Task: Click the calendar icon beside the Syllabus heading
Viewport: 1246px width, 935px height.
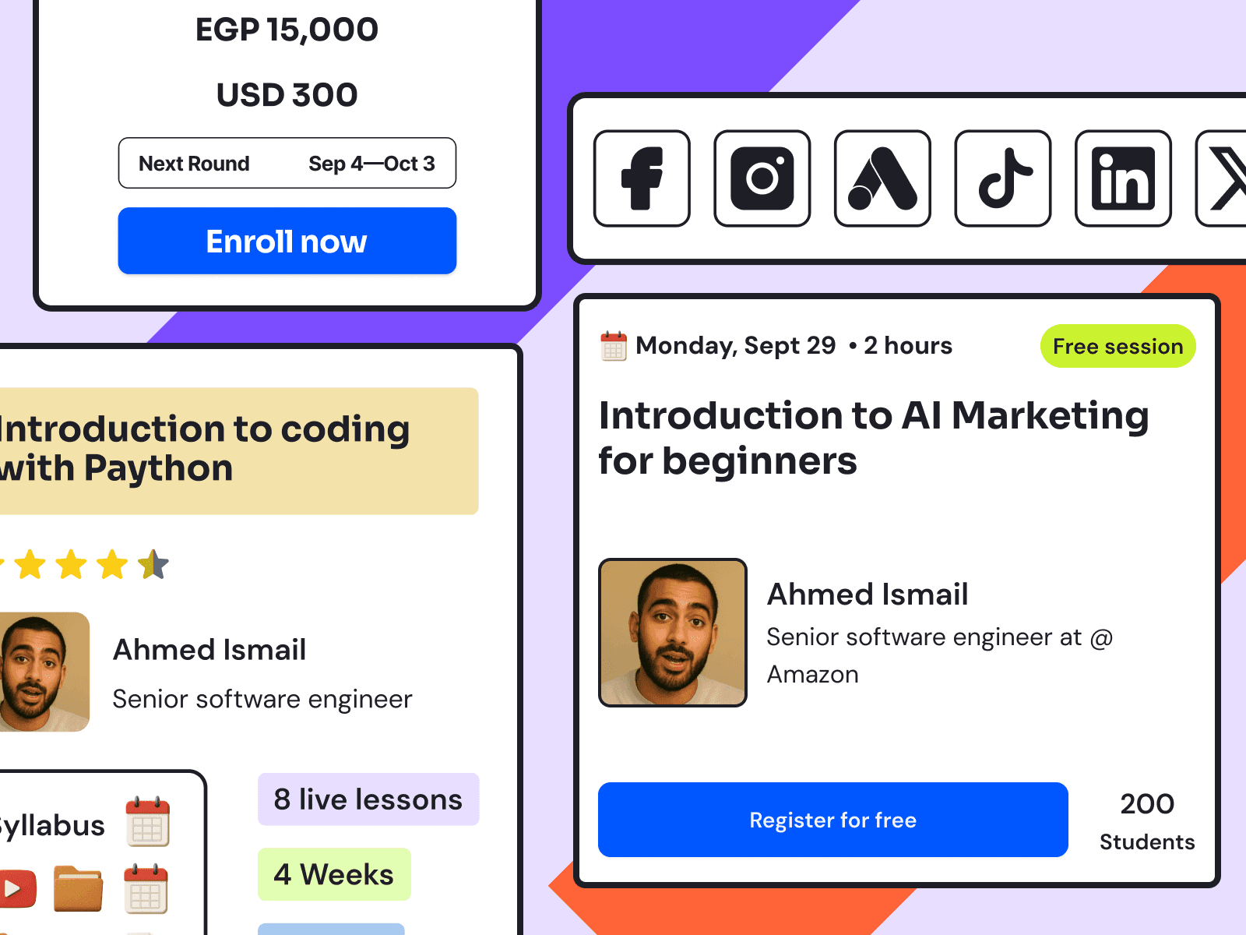Action: pos(147,821)
